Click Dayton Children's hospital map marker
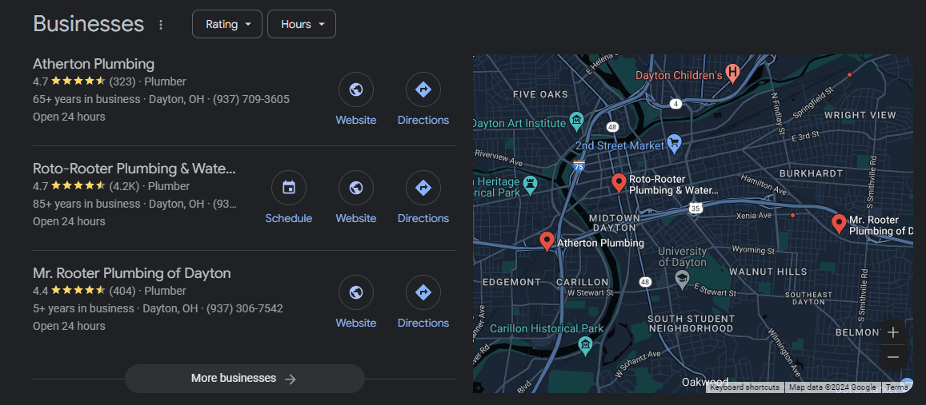This screenshot has height=405, width=926. pos(732,73)
